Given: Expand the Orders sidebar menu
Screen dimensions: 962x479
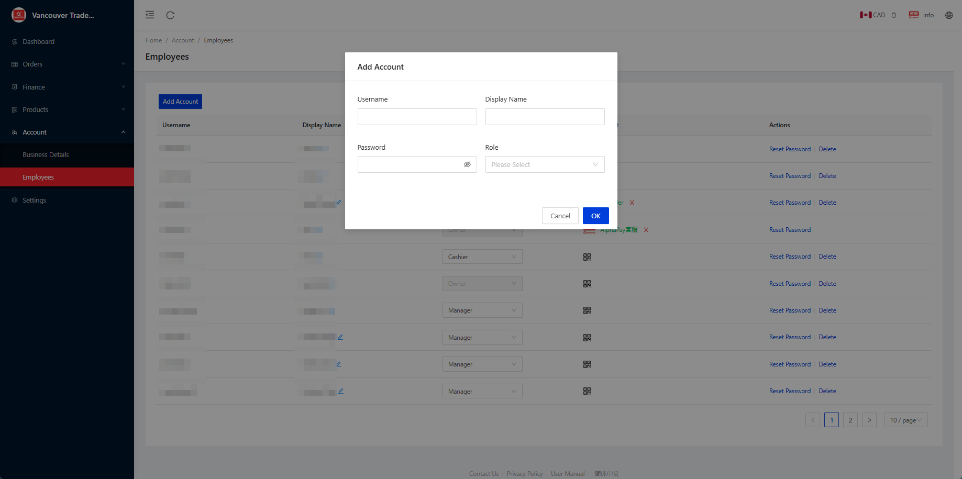Looking at the screenshot, I should pyautogui.click(x=67, y=64).
